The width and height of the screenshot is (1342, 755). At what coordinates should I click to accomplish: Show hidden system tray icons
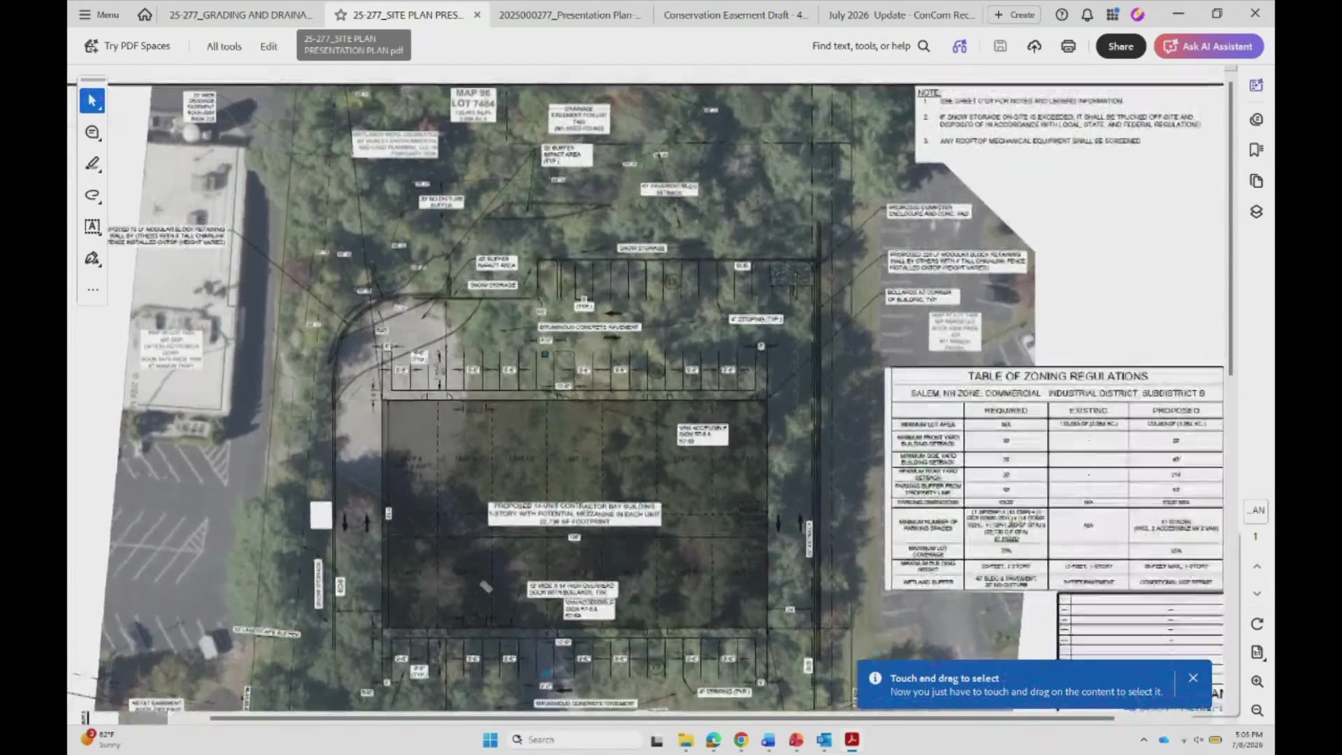1143,740
